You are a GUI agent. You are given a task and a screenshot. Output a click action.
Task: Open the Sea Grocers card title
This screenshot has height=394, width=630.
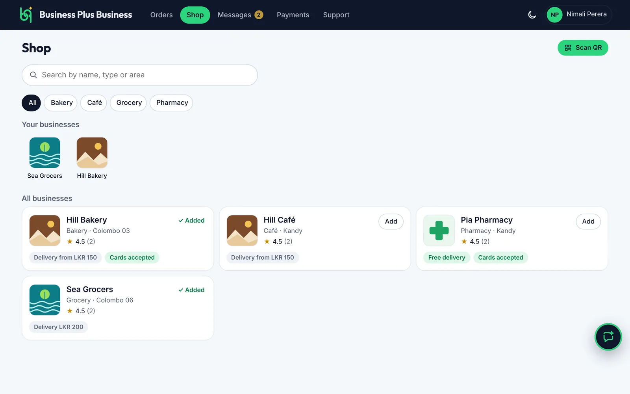[90, 289]
